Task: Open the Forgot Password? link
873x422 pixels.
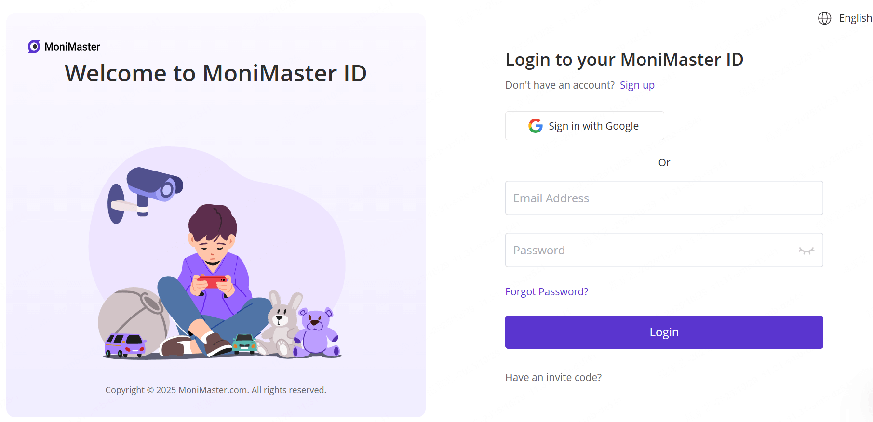Action: 547,292
